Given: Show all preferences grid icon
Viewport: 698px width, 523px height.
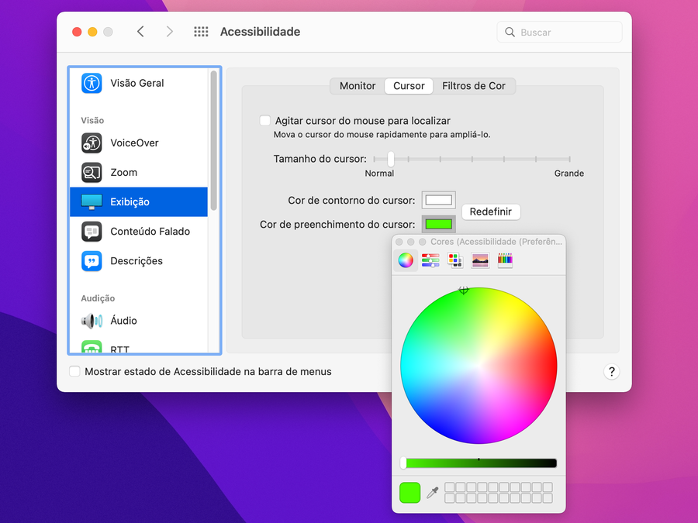Looking at the screenshot, I should (x=201, y=32).
